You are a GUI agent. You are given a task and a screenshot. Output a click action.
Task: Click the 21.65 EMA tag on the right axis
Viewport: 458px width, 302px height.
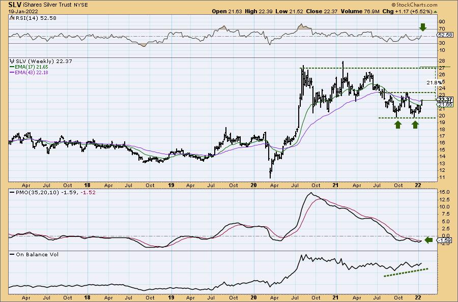pos(445,104)
